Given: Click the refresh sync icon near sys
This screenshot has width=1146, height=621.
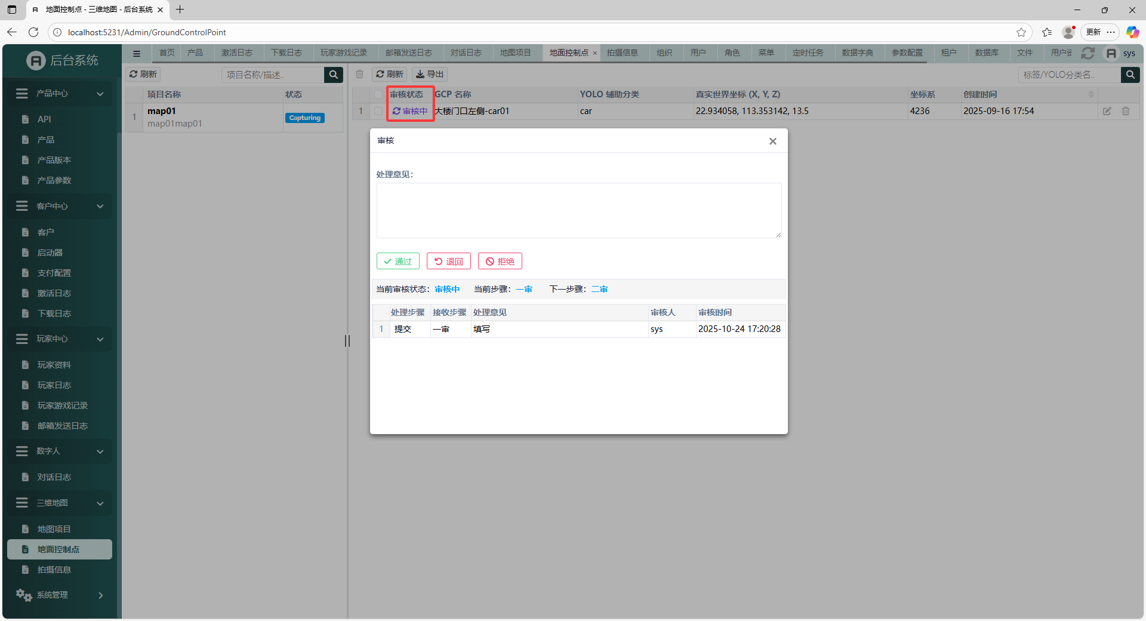Looking at the screenshot, I should tap(1088, 53).
